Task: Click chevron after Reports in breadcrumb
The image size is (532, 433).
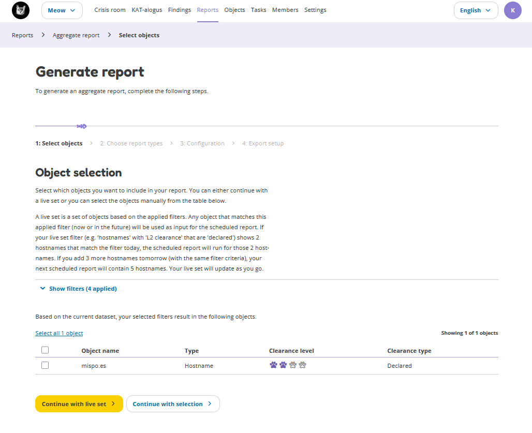Action: coord(43,35)
